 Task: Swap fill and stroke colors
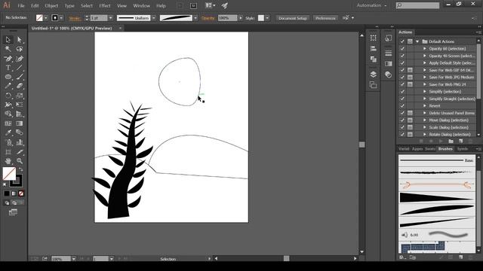[x=20, y=169]
